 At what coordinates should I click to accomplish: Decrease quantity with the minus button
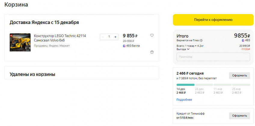(x=103, y=37)
